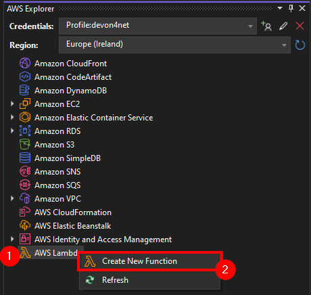Refresh the region resources
Image resolution: width=311 pixels, height=295 pixels.
click(300, 45)
